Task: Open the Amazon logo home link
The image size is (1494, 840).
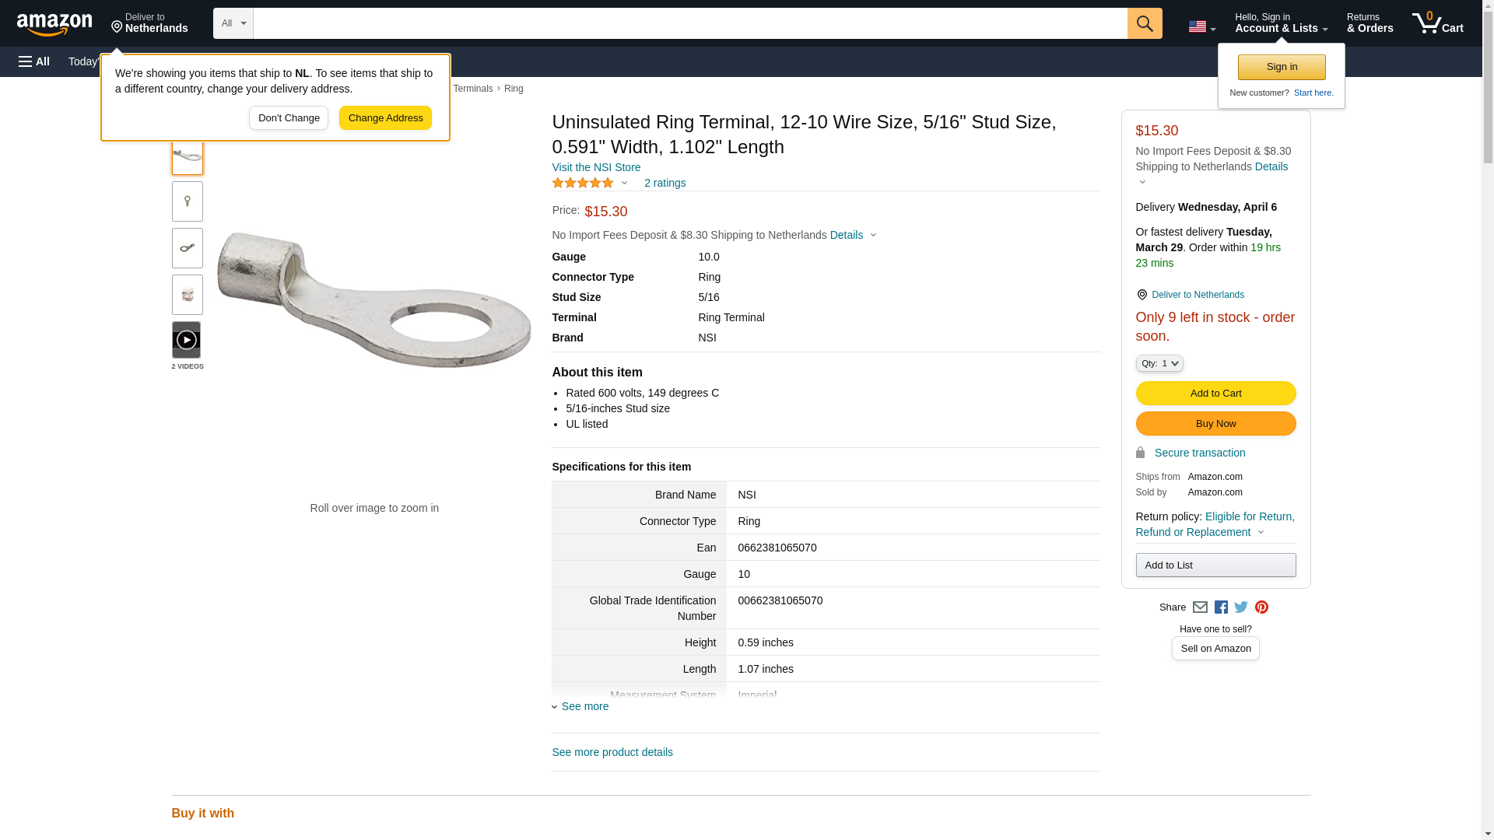Action: 54,24
